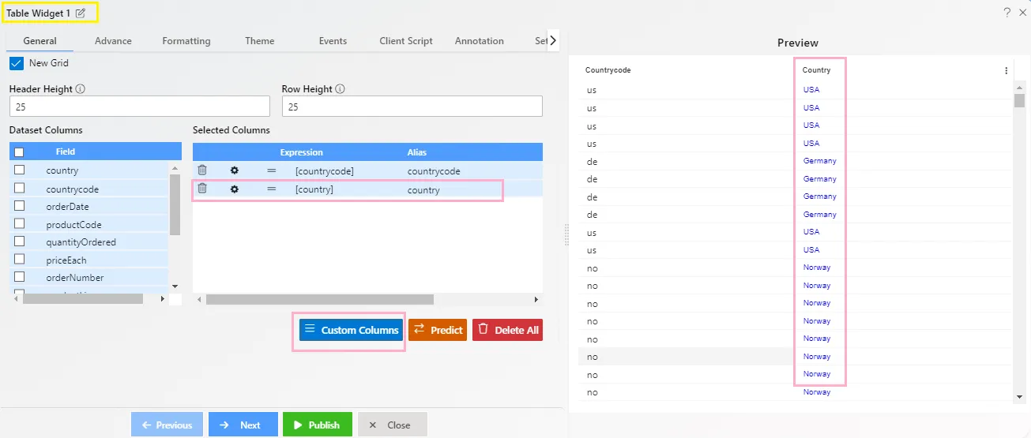Click the Predict button
Image resolution: width=1031 pixels, height=438 pixels.
tap(438, 330)
